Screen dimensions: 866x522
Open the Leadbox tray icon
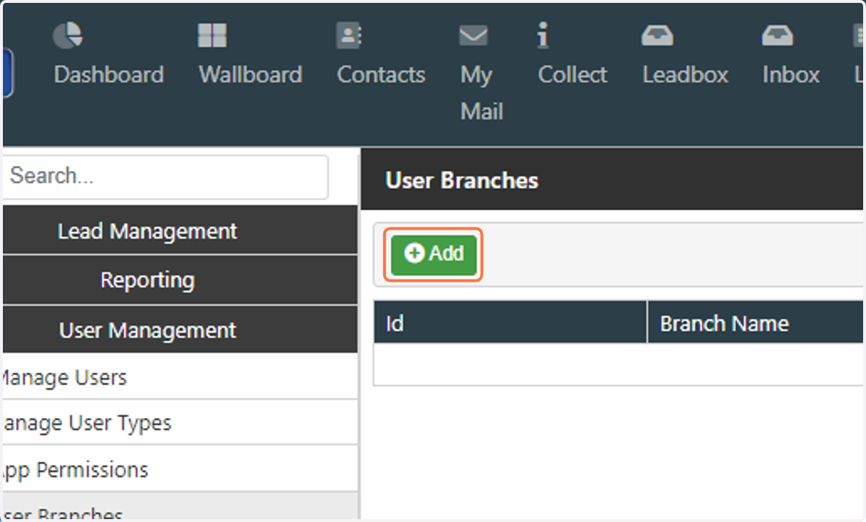coord(657,35)
